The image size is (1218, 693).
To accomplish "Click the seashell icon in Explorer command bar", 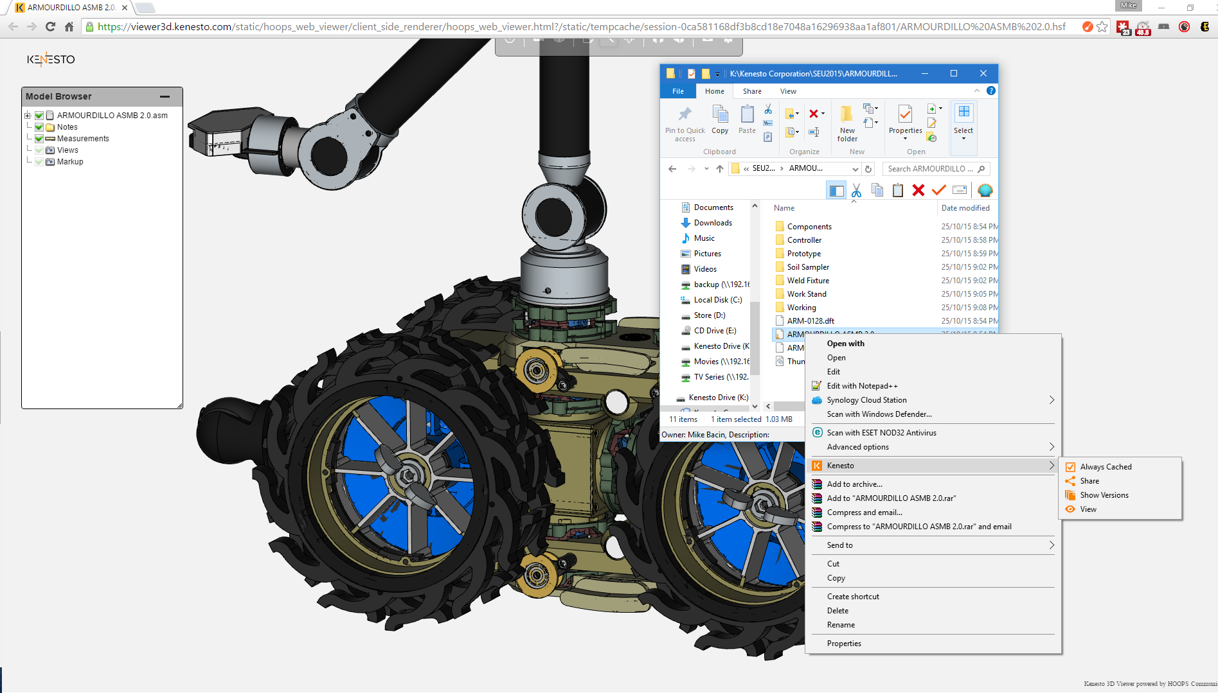I will tap(985, 190).
